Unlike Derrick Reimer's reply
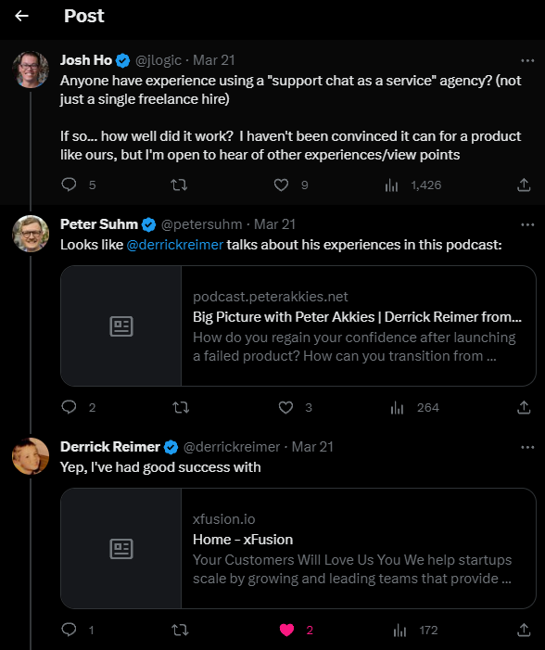This screenshot has width=545, height=650. (x=286, y=631)
